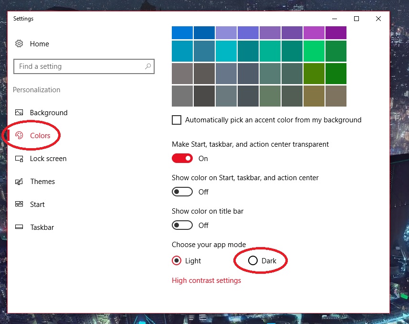The image size is (409, 324).
Task: Go to Home in Settings
Action: (40, 43)
